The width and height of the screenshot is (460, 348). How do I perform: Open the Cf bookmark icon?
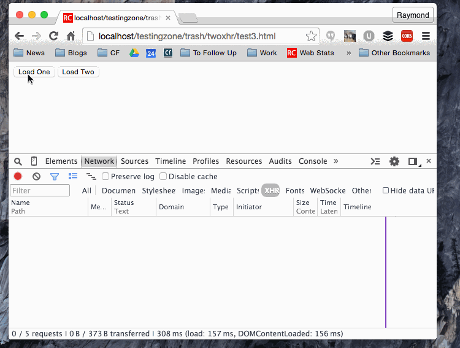click(x=168, y=53)
